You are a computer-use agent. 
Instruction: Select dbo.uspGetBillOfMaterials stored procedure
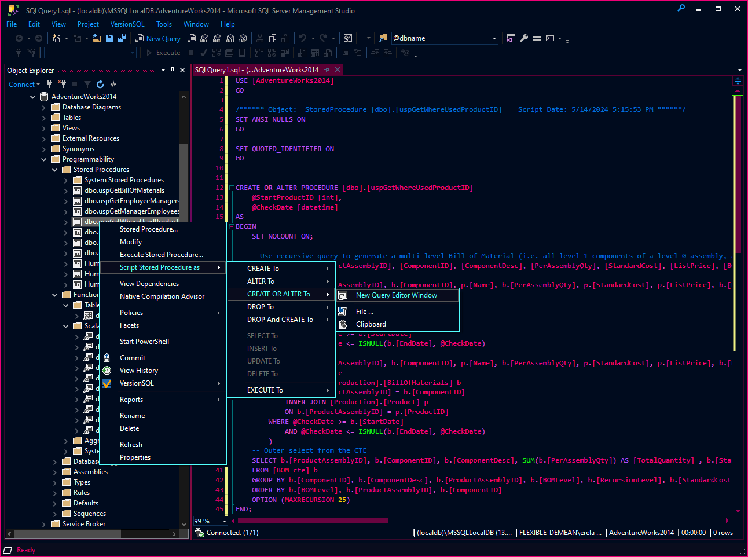[x=124, y=190]
